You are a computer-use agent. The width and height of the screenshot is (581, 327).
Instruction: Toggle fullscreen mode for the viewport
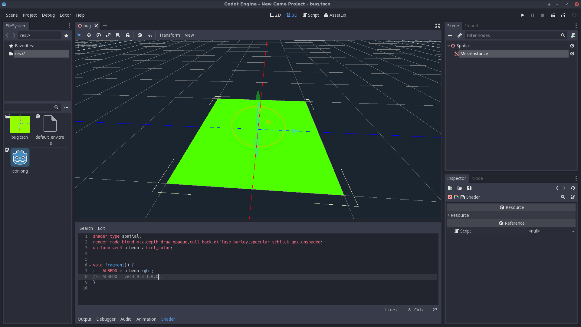437,26
